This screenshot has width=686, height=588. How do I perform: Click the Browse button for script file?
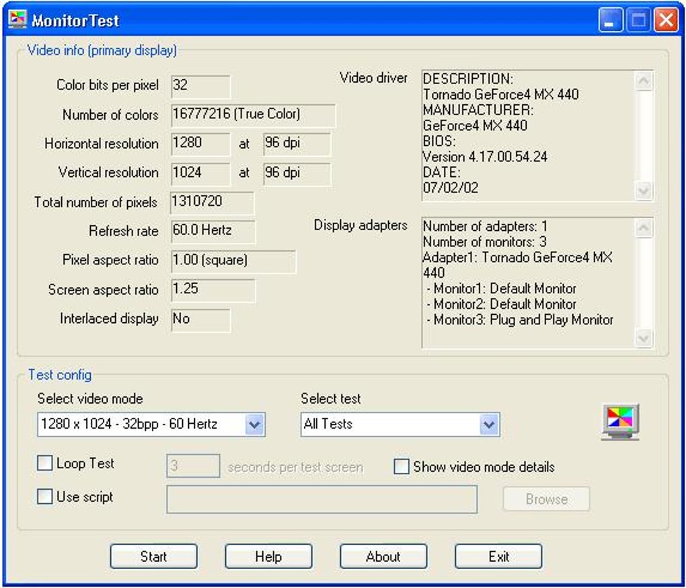545,499
